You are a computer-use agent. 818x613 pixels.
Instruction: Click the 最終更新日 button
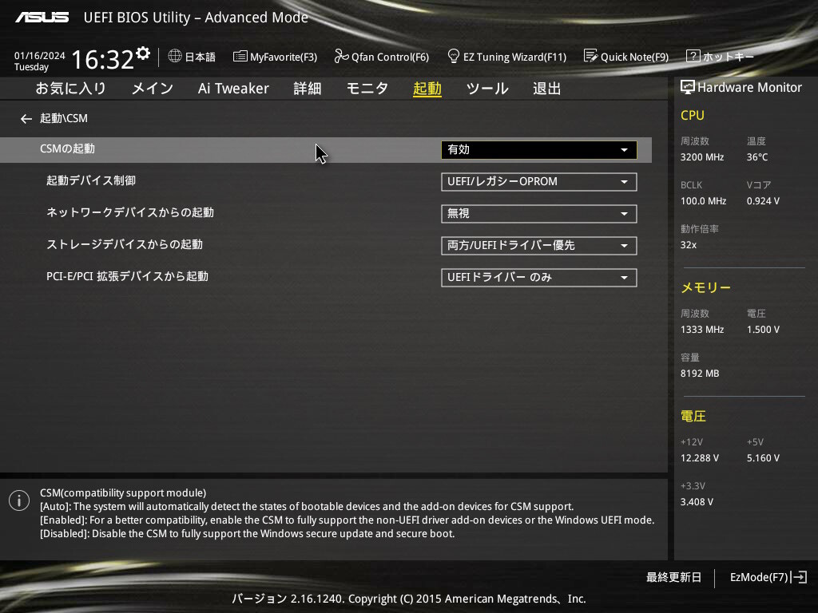(x=673, y=577)
